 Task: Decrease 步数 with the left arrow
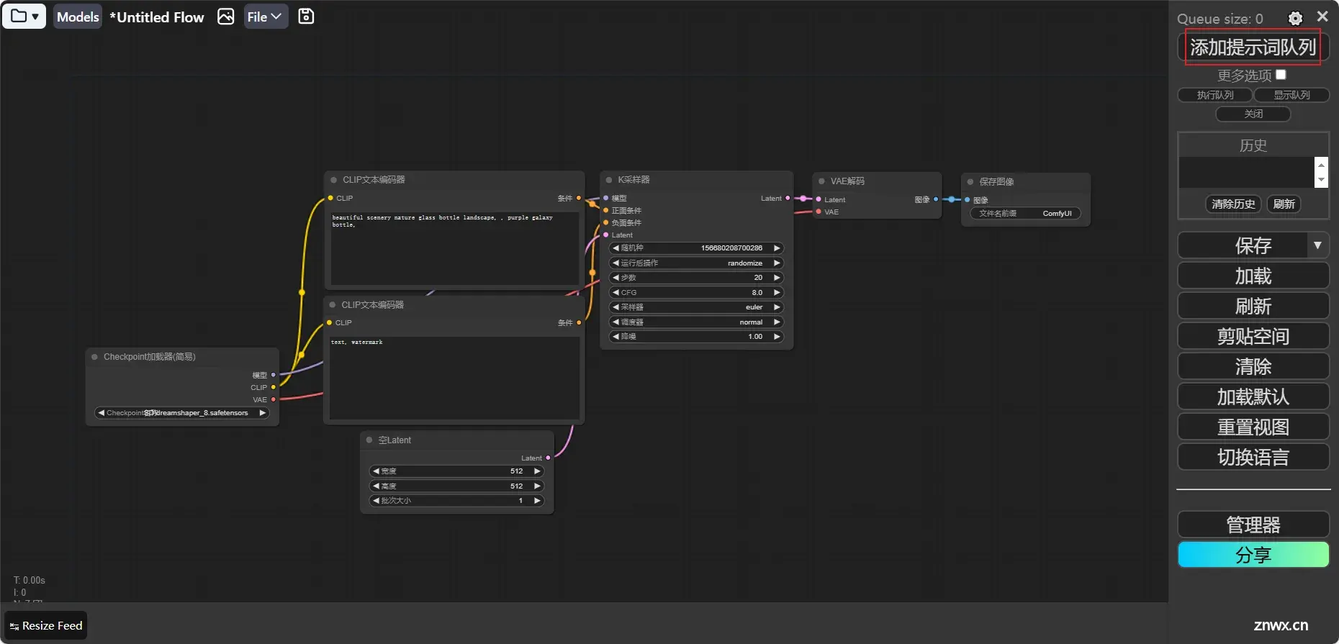coord(616,278)
